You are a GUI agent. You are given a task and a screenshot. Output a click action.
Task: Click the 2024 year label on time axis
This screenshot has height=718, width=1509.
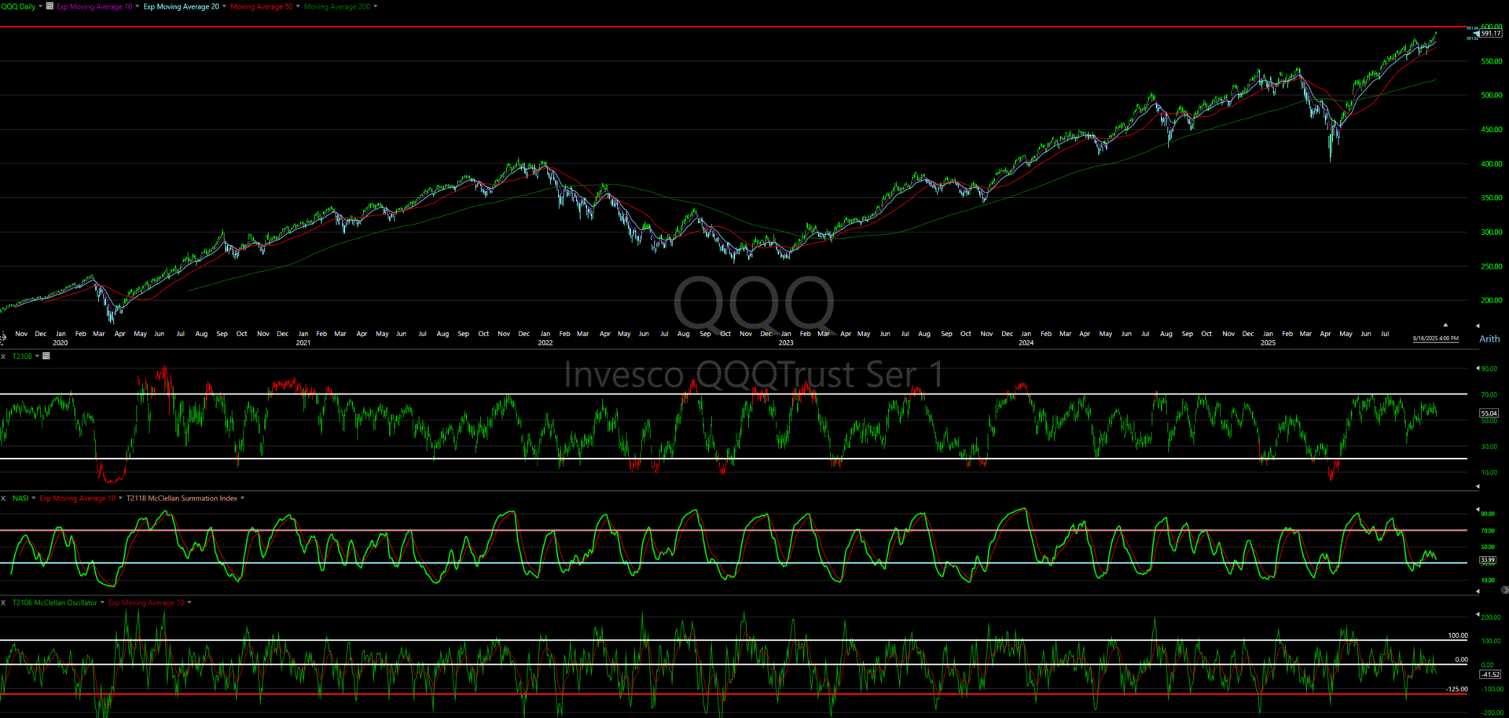point(1026,343)
